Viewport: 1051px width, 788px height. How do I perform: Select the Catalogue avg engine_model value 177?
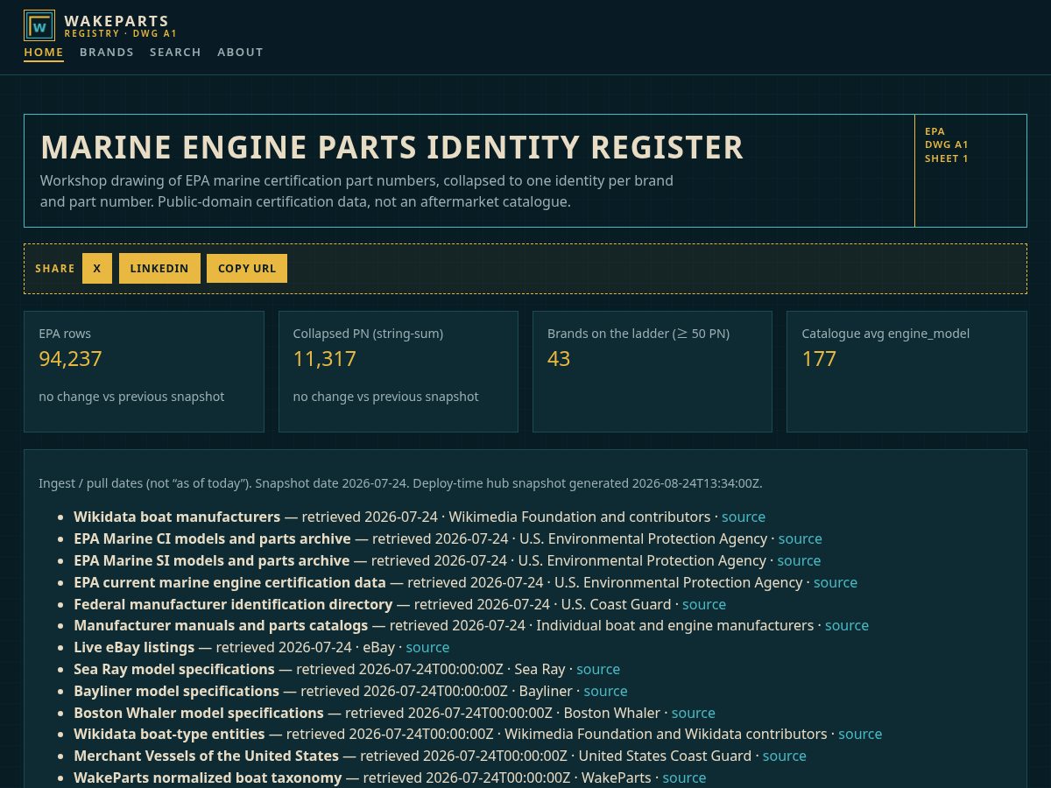819,358
